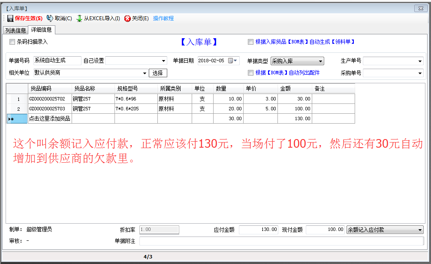Screen dimensions: 431x264
Task: Close the 入库单 window
Action: tap(420, 8)
